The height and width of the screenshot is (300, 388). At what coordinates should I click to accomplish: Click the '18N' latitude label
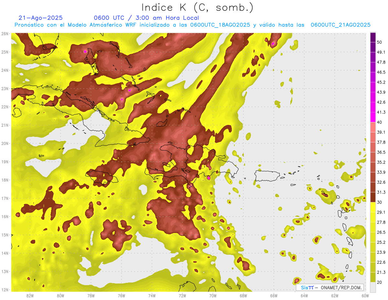point(5,180)
